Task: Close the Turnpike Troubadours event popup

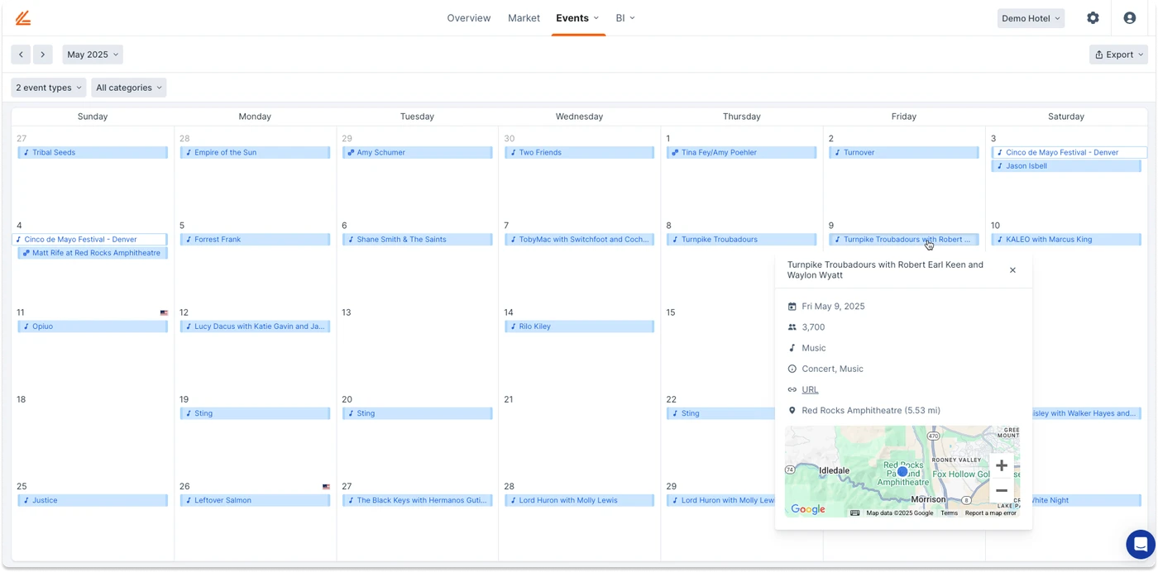Action: (x=1012, y=270)
